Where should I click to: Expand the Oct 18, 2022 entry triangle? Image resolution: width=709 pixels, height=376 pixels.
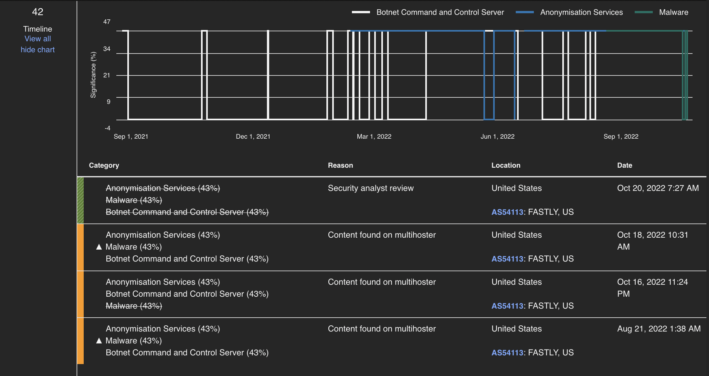click(x=99, y=247)
